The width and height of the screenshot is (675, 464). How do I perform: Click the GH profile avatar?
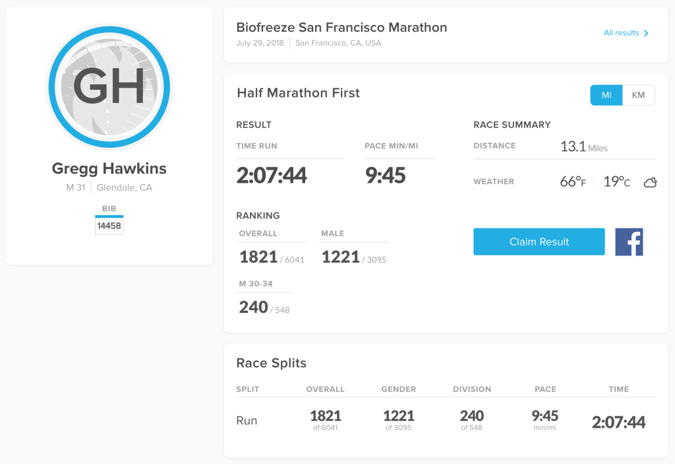pyautogui.click(x=109, y=87)
